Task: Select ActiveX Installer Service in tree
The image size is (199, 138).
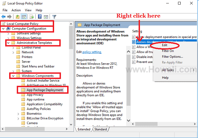Action: click(x=43, y=81)
